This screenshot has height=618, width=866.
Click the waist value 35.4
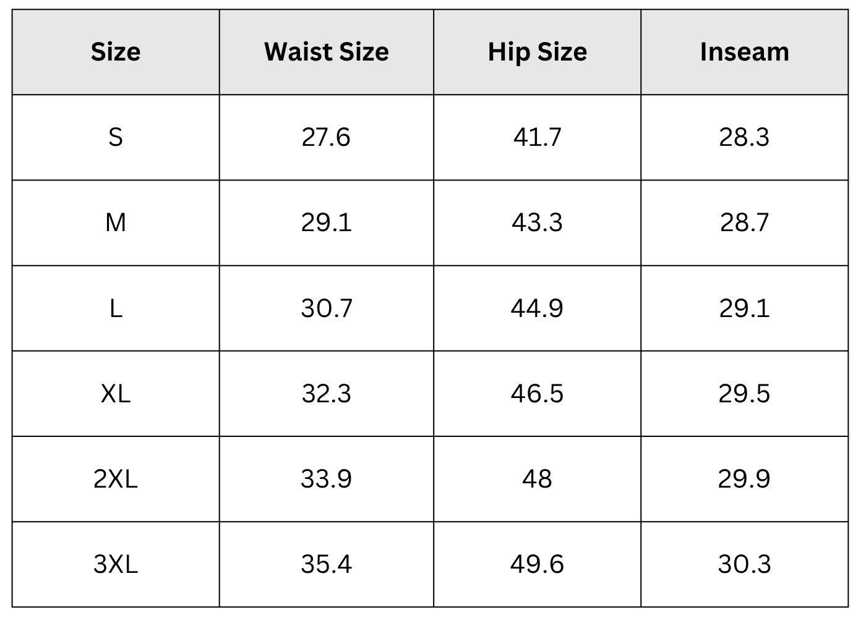point(327,564)
